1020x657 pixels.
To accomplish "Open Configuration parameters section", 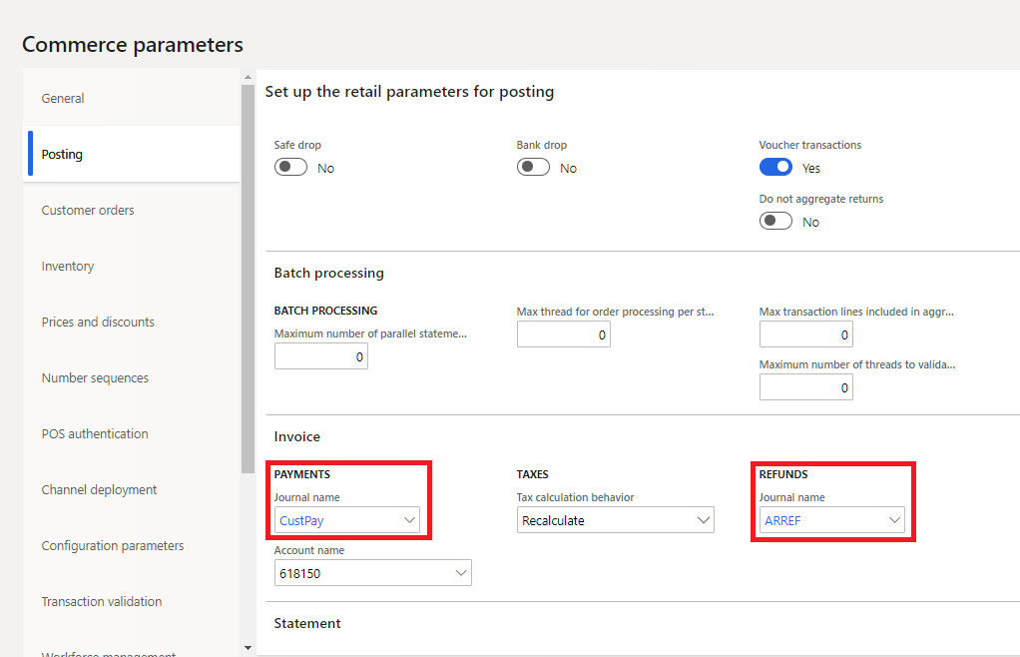I will point(112,545).
